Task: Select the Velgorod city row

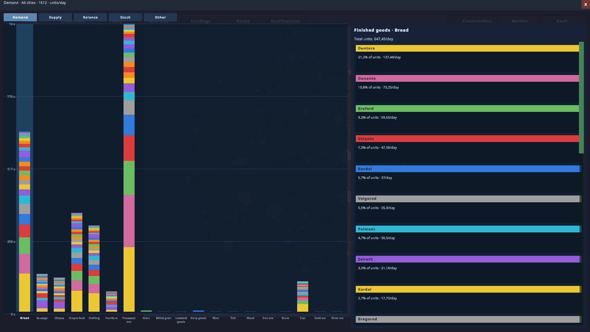Action: pyautogui.click(x=468, y=199)
